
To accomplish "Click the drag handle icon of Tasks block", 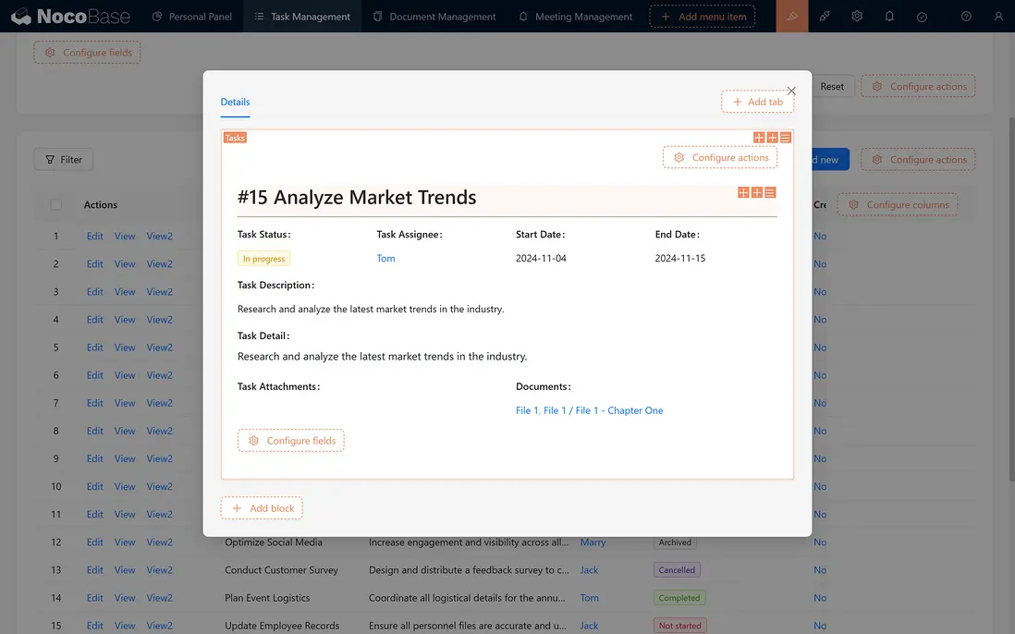I will tap(759, 137).
